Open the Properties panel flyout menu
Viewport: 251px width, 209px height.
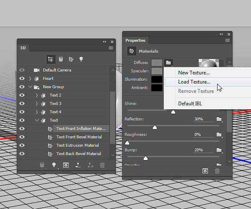[228, 40]
